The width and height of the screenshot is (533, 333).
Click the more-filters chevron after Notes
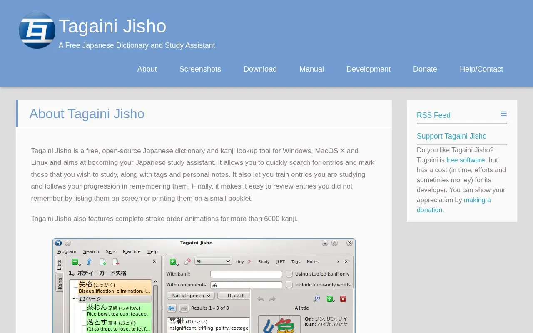[338, 262]
